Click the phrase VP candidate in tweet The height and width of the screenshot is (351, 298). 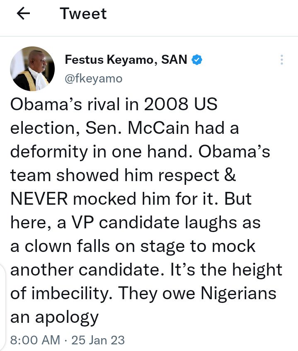click(126, 223)
